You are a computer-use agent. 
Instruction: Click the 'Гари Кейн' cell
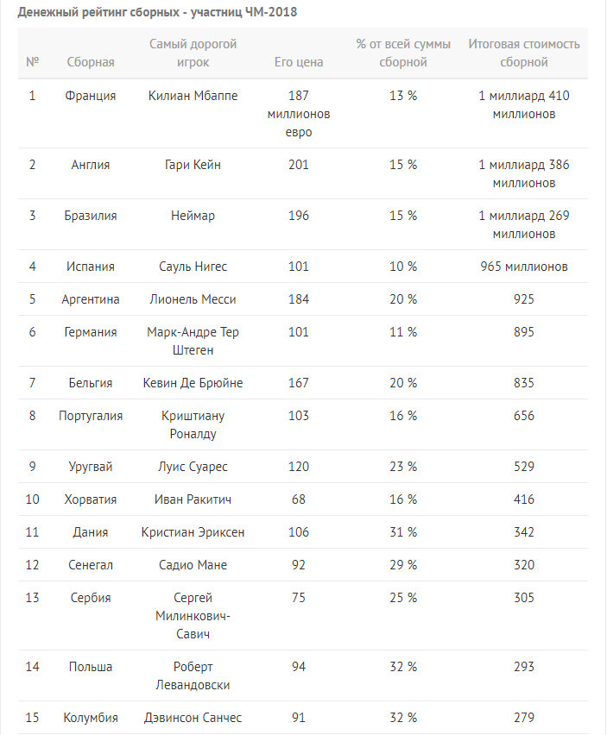[x=193, y=165]
